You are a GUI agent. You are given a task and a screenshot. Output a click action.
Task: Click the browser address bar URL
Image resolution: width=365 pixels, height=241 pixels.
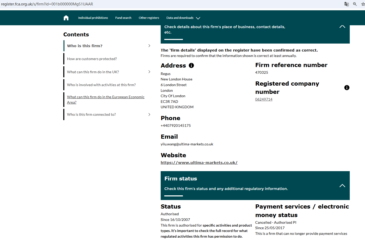(x=47, y=4)
